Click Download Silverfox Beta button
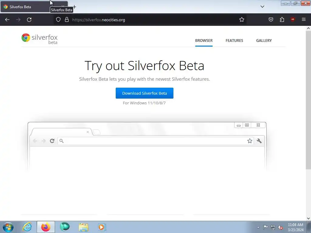 click(x=144, y=93)
